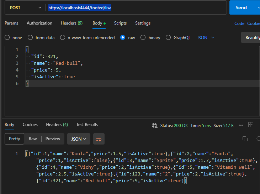Toggle line wrap in the response viewer

click(99, 139)
